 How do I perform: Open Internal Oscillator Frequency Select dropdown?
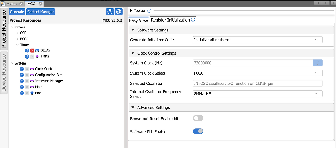(258, 94)
